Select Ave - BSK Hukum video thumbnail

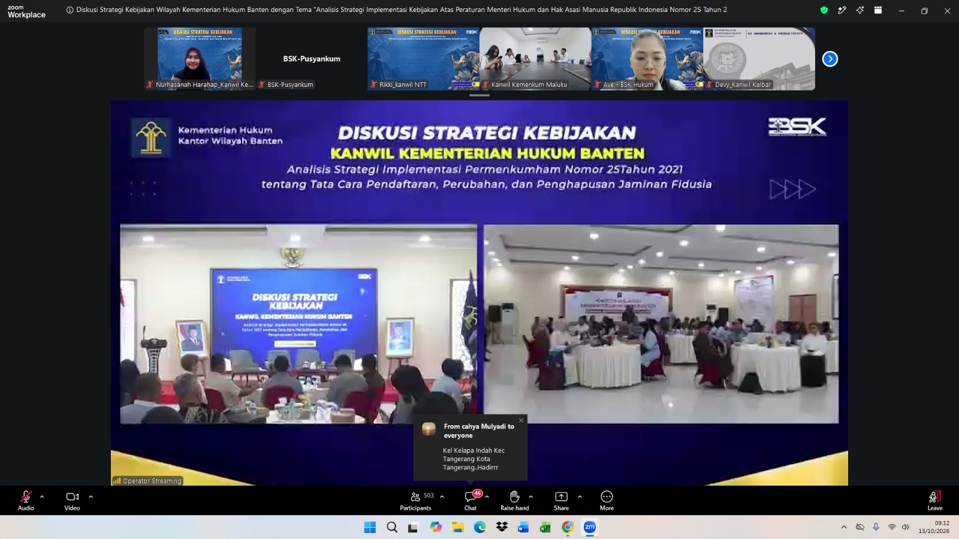coord(647,59)
